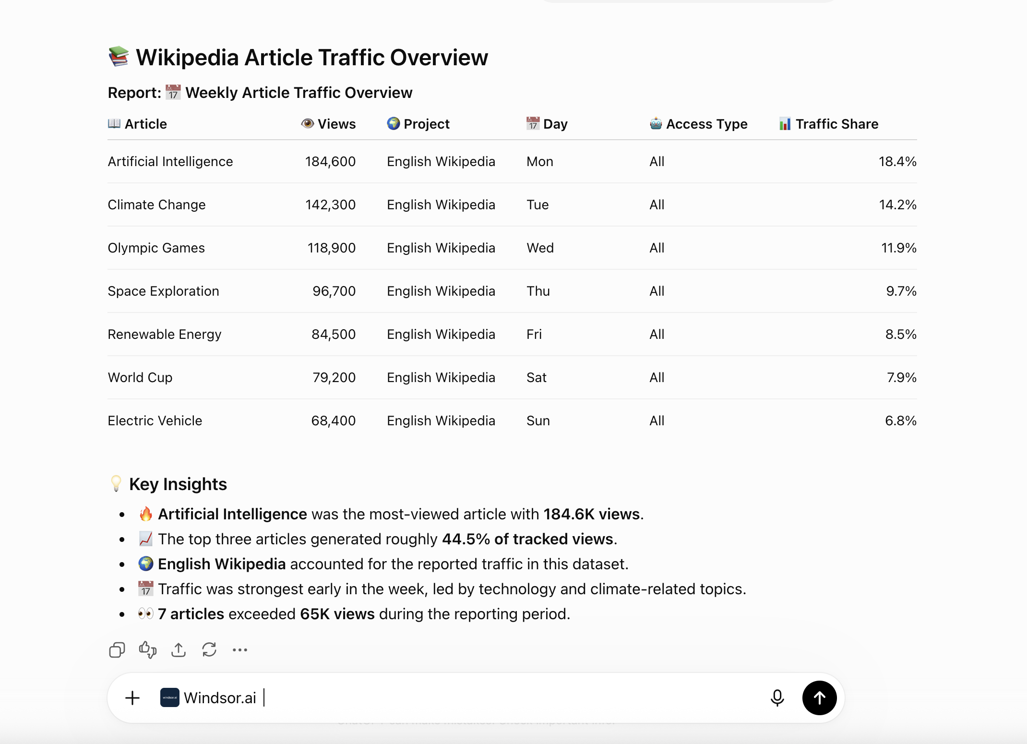1027x744 pixels.
Task: Click the 6.8% traffic share value
Action: tap(901, 421)
